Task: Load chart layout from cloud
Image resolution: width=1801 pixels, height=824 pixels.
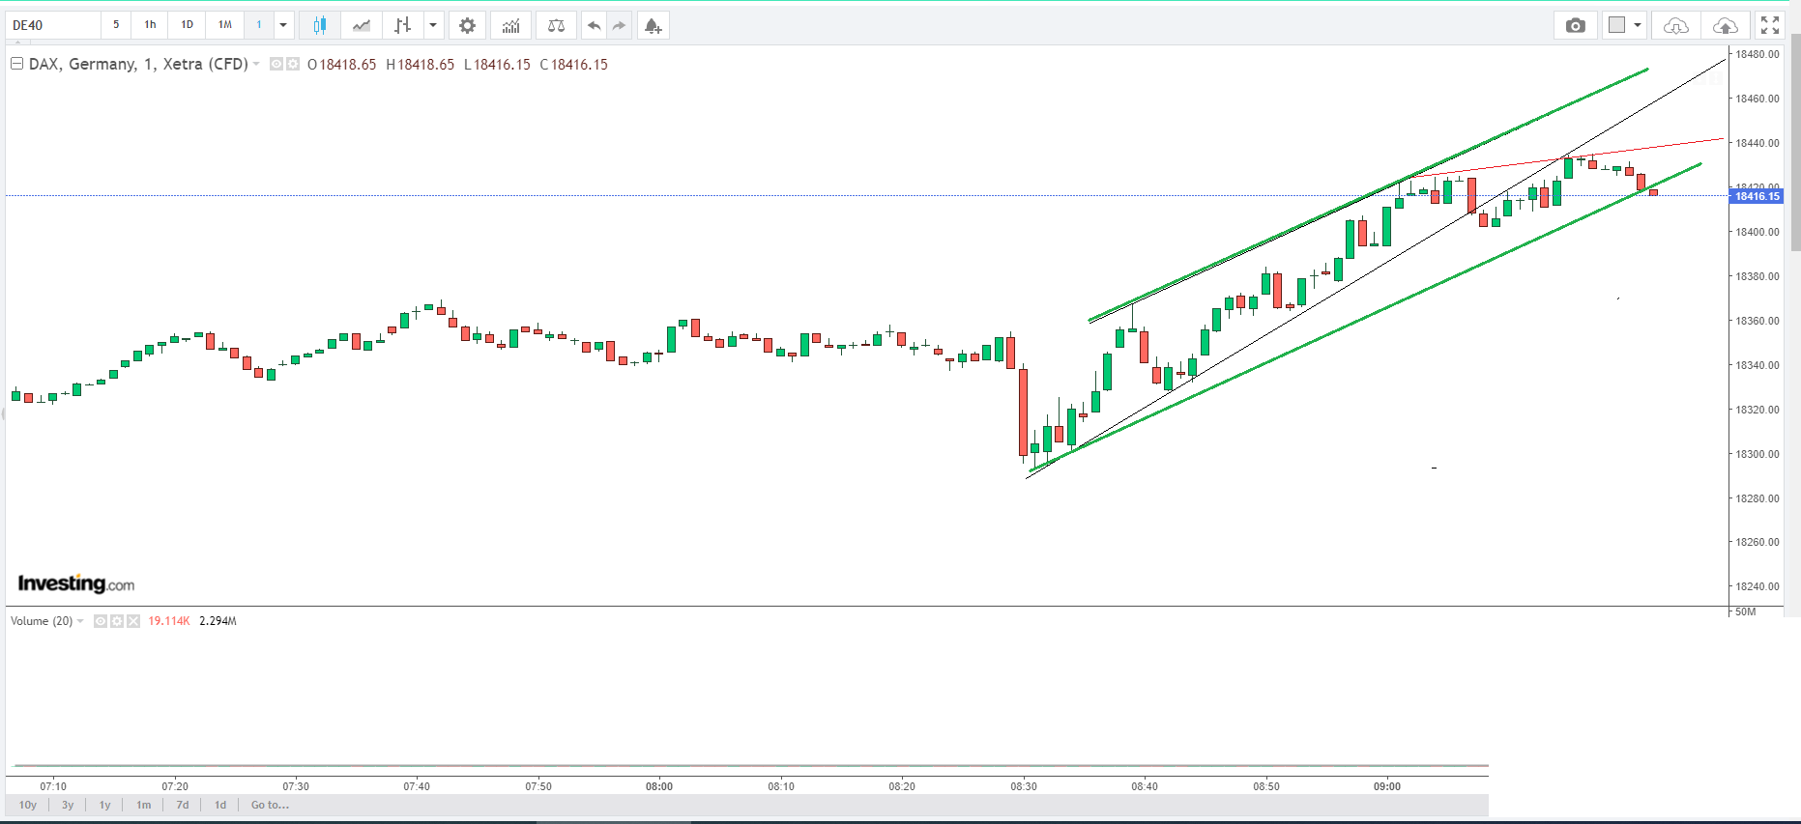Action: pyautogui.click(x=1675, y=25)
